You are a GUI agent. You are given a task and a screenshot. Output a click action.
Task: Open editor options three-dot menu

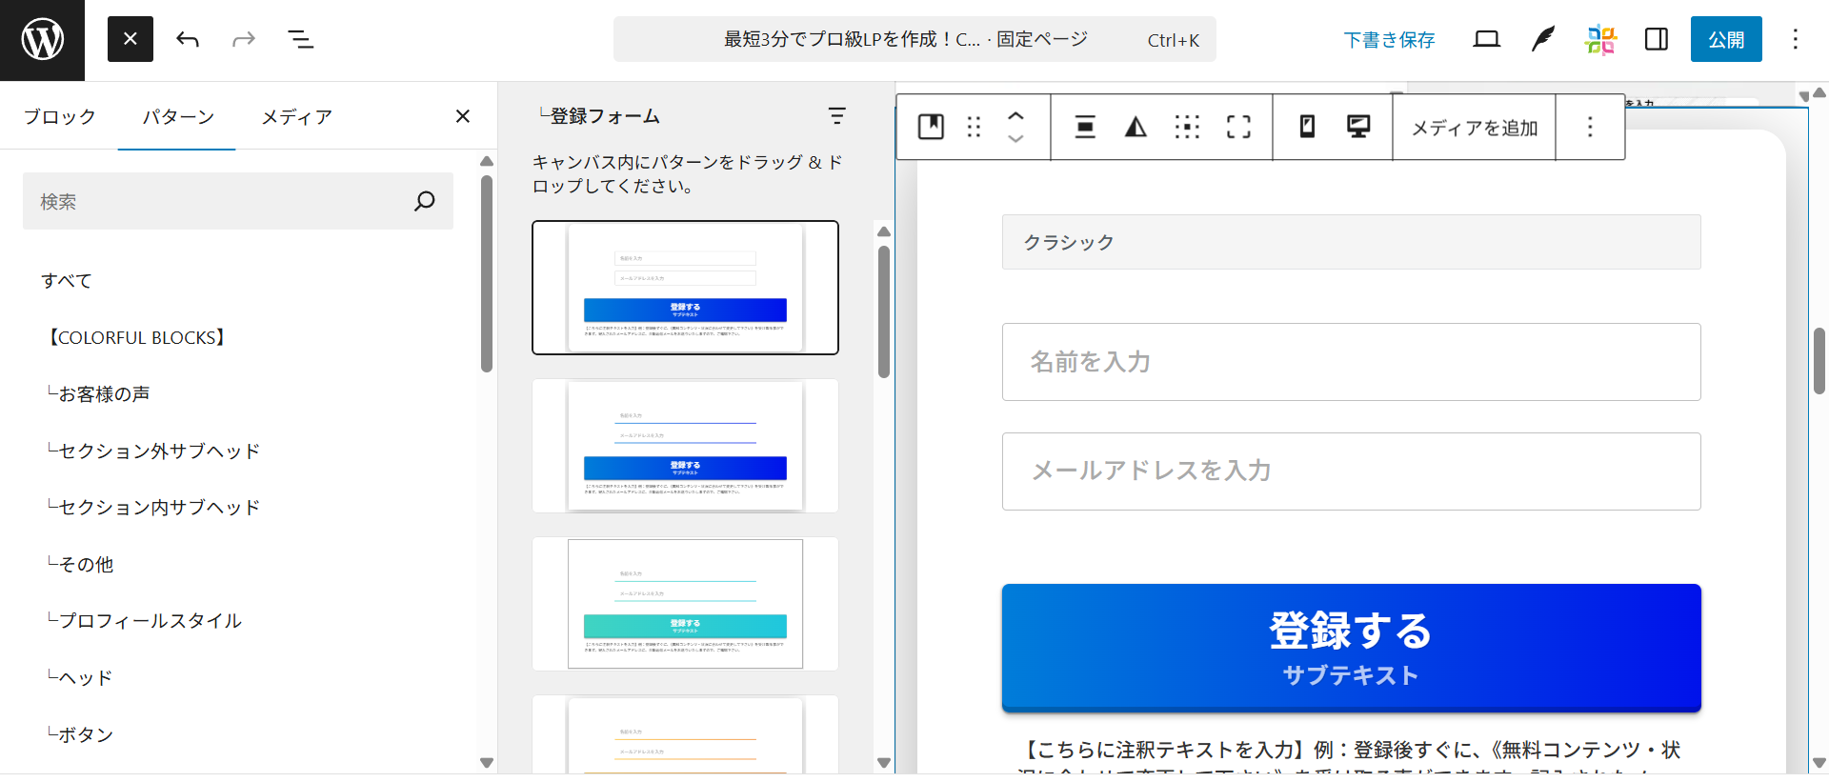coord(1796,39)
